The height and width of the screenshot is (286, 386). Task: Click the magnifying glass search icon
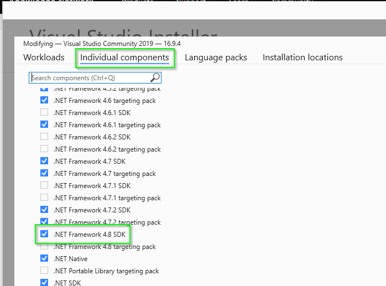[x=155, y=77]
